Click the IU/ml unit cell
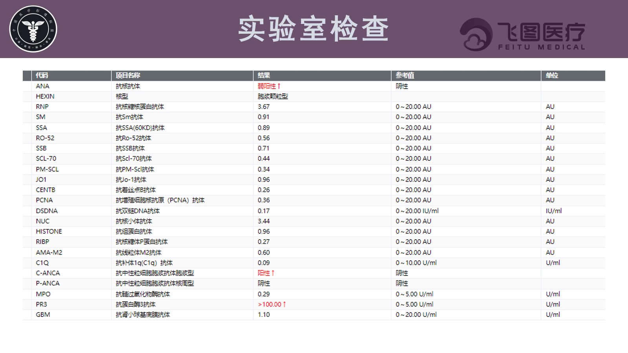The height and width of the screenshot is (353, 628). click(554, 211)
